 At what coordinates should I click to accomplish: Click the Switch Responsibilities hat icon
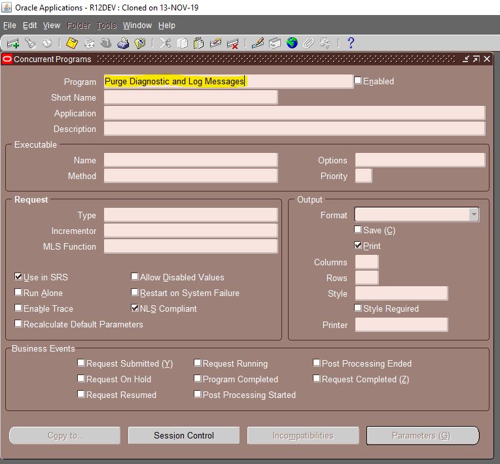106,43
